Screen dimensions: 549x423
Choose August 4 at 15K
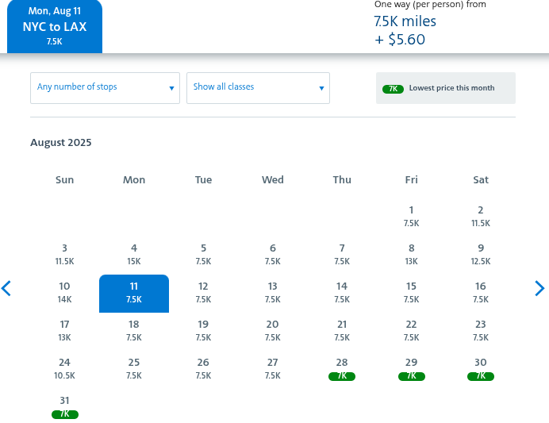[x=134, y=256]
